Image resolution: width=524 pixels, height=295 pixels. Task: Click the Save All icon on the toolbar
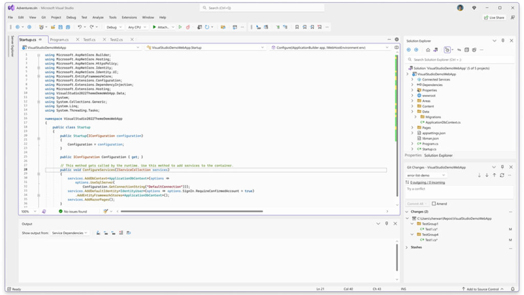tap(67, 27)
